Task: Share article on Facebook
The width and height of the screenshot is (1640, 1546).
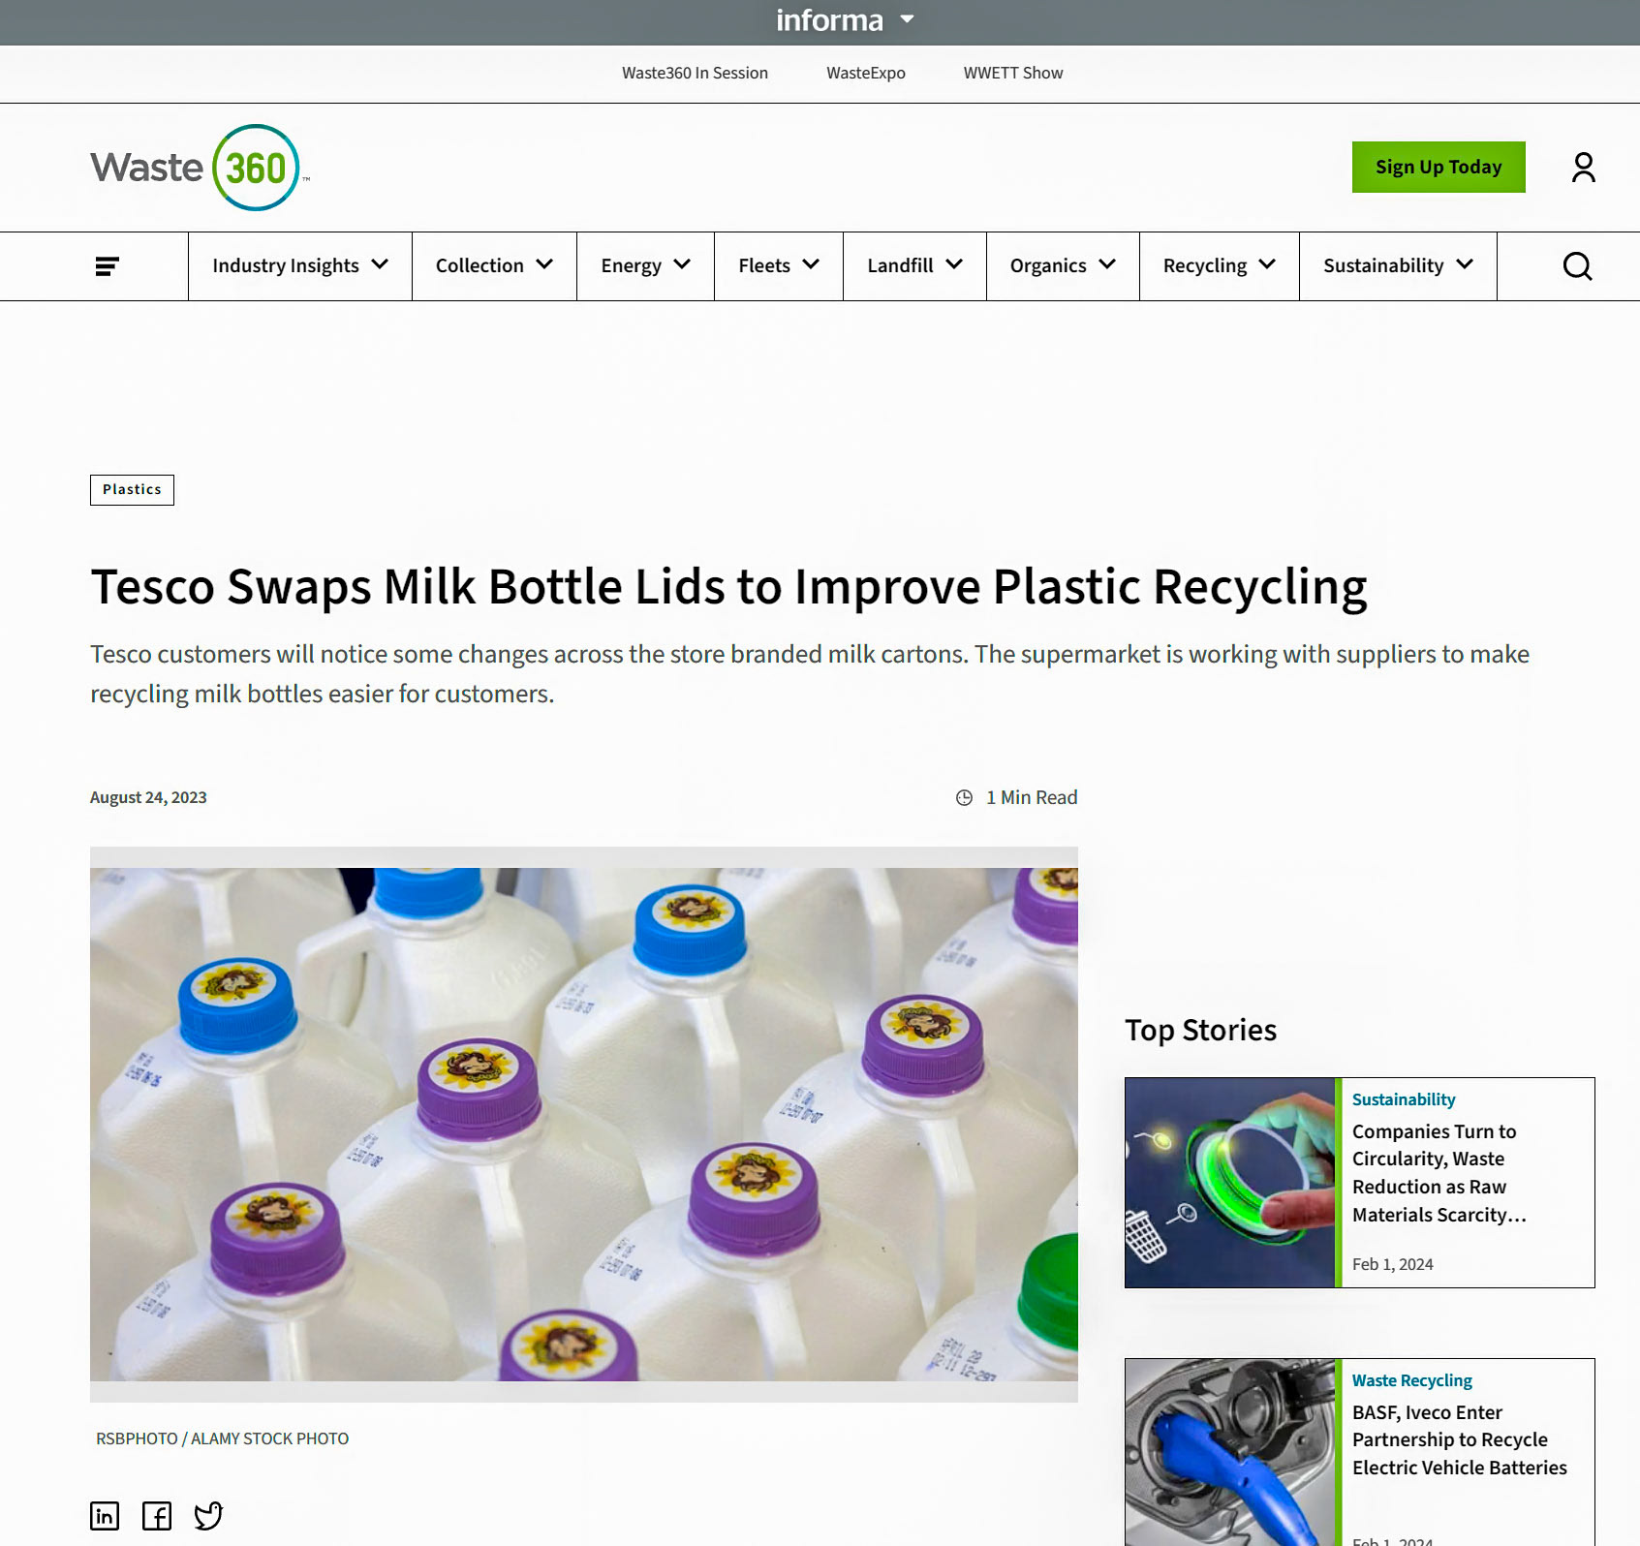Action: pos(156,1515)
